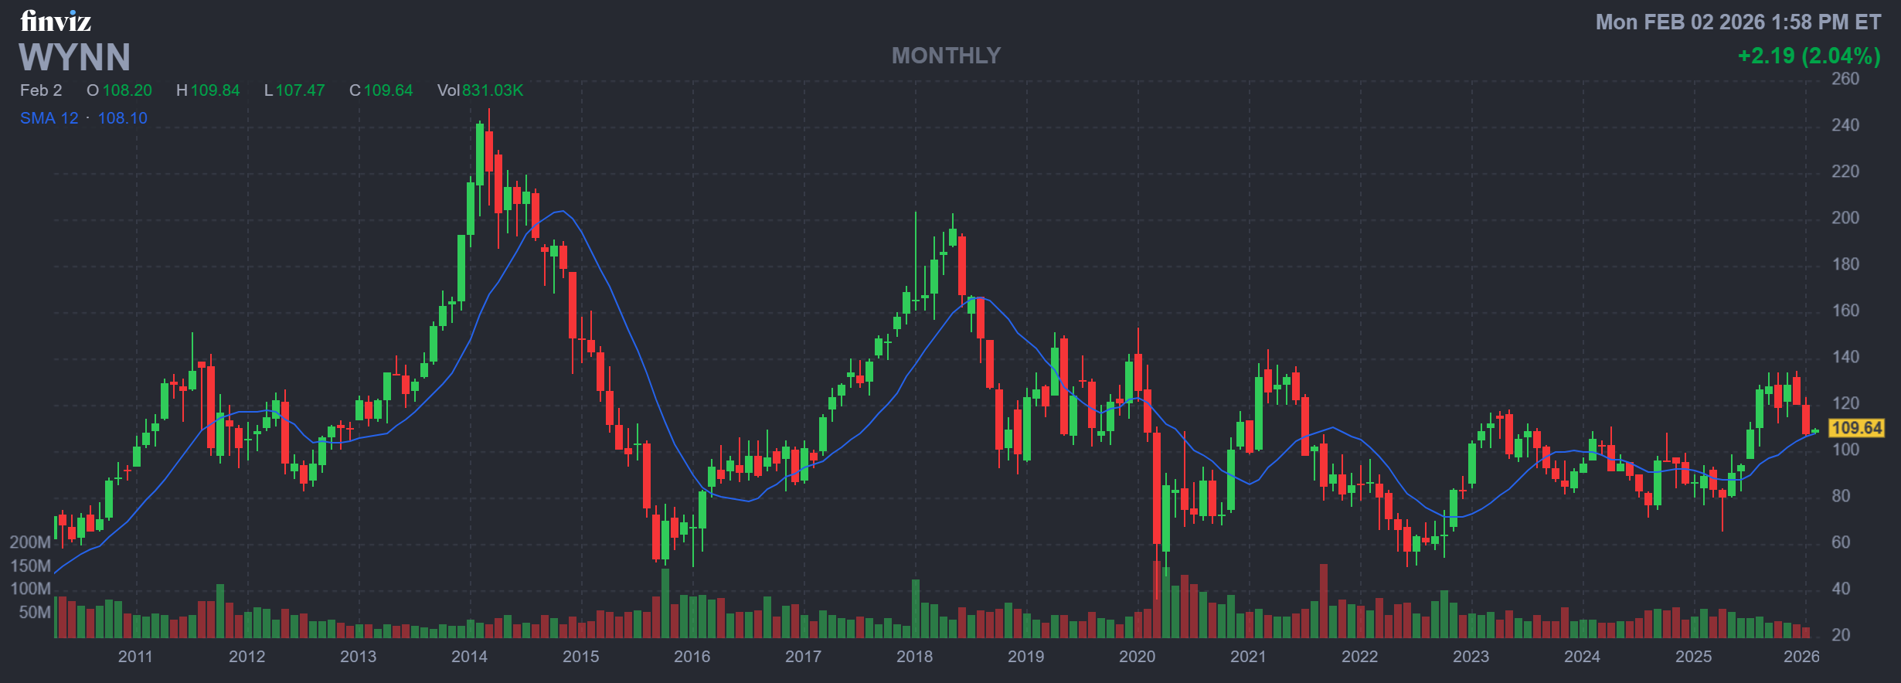The width and height of the screenshot is (1901, 683).
Task: Click the 2020 year label on time axis
Action: click(x=1137, y=657)
